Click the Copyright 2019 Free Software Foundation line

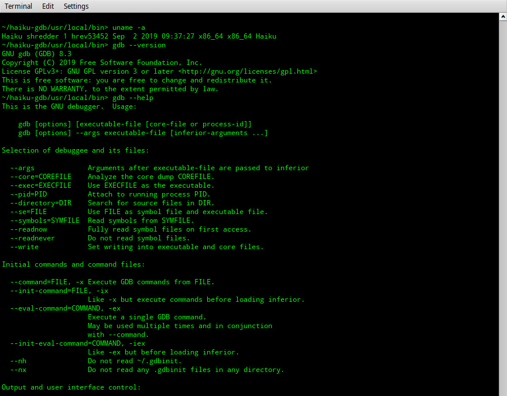click(x=102, y=63)
